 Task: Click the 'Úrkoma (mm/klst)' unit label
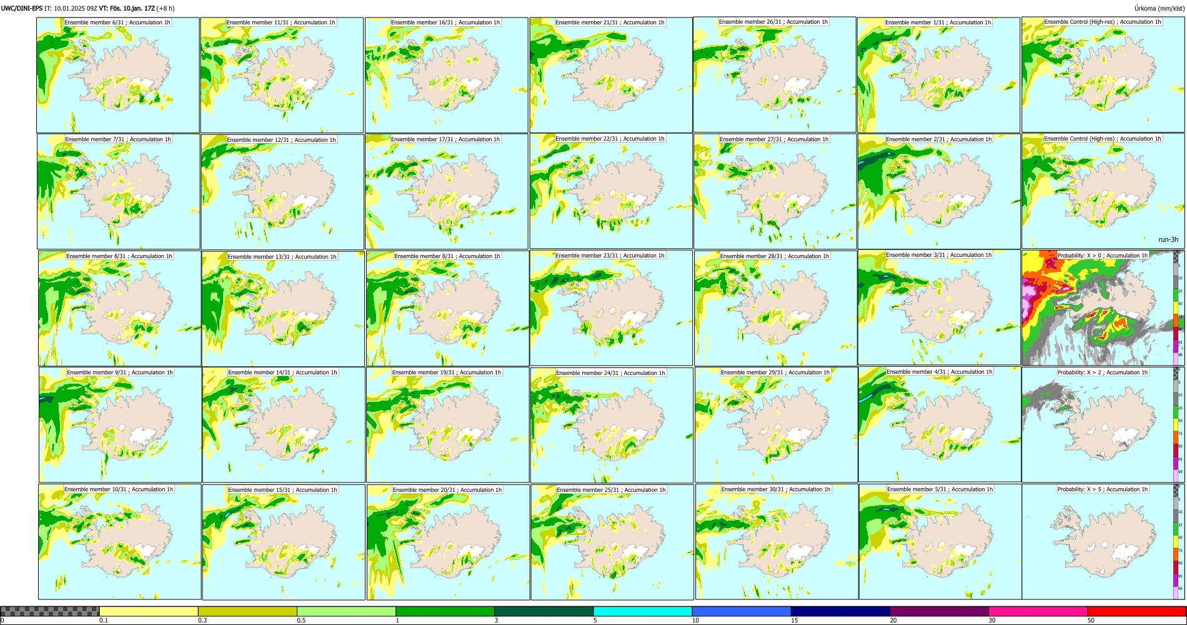pyautogui.click(x=1159, y=8)
